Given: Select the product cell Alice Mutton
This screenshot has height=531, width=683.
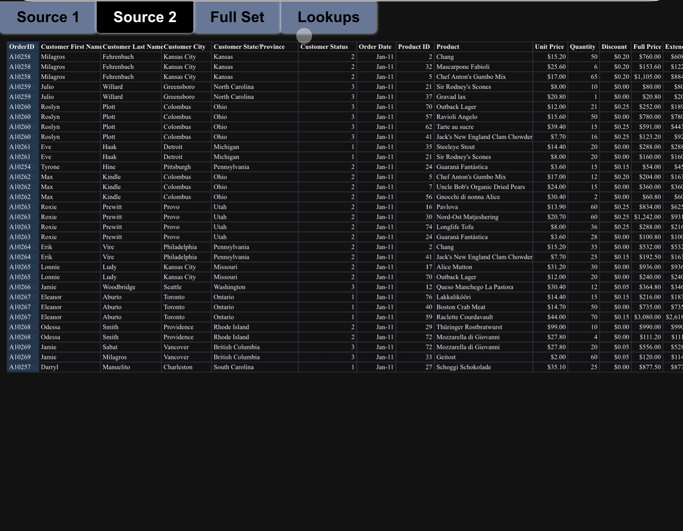Looking at the screenshot, I should coord(484,267).
